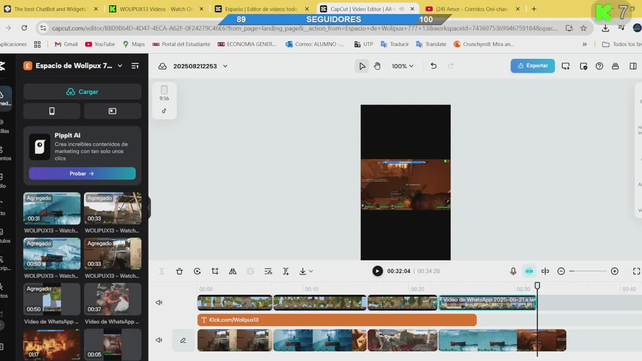Select the Video de WhatsApp clip on timeline
The width and height of the screenshot is (642, 361).
(488, 302)
